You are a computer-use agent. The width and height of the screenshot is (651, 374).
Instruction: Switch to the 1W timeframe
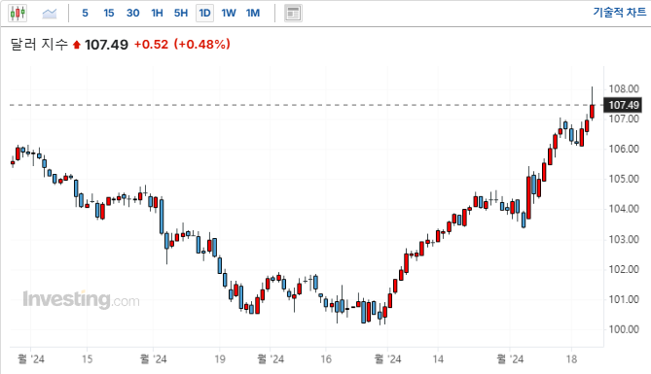(229, 14)
